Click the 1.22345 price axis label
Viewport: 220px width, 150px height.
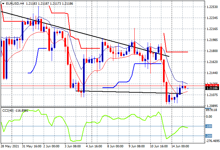coord(212,18)
